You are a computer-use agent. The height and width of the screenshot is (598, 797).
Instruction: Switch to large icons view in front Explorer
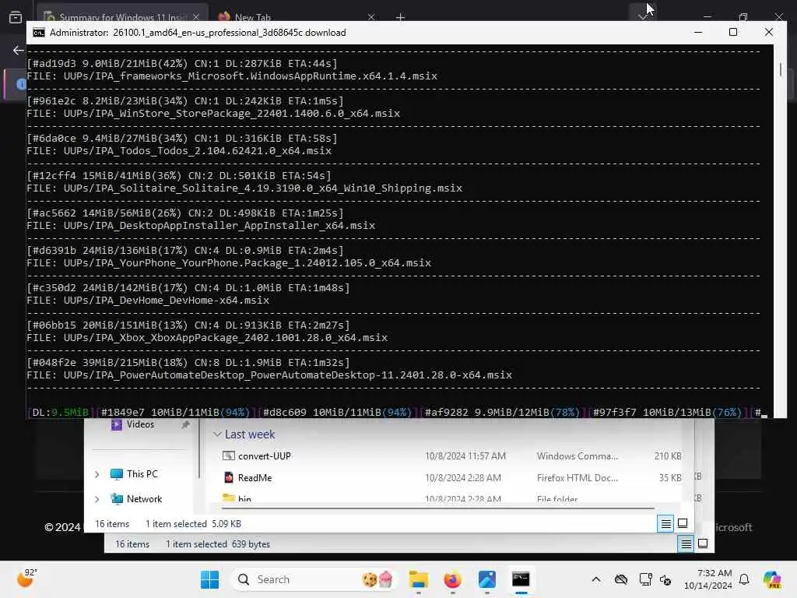pos(683,523)
